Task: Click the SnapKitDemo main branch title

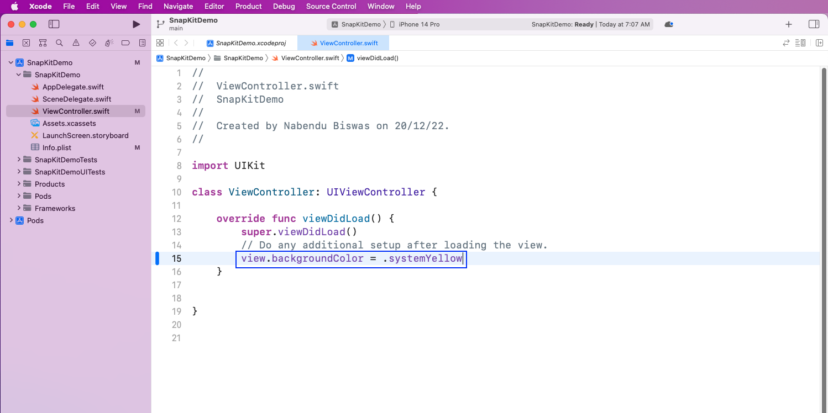Action: [193, 24]
